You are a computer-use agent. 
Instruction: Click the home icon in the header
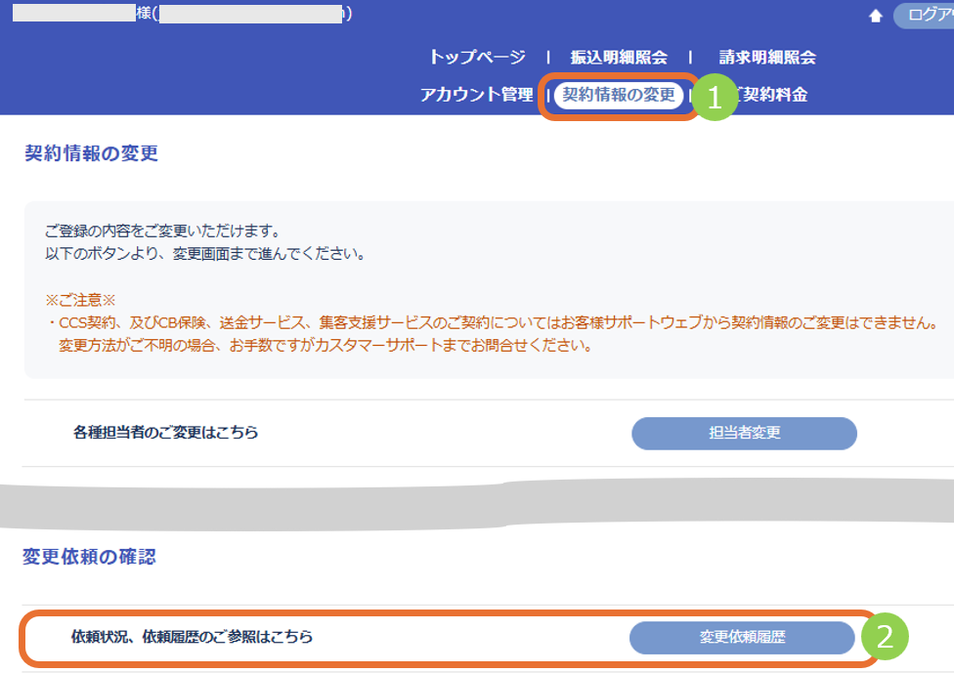click(x=876, y=16)
